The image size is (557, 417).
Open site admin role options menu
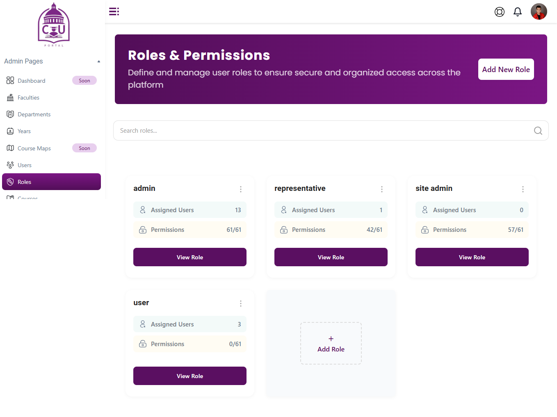(523, 189)
